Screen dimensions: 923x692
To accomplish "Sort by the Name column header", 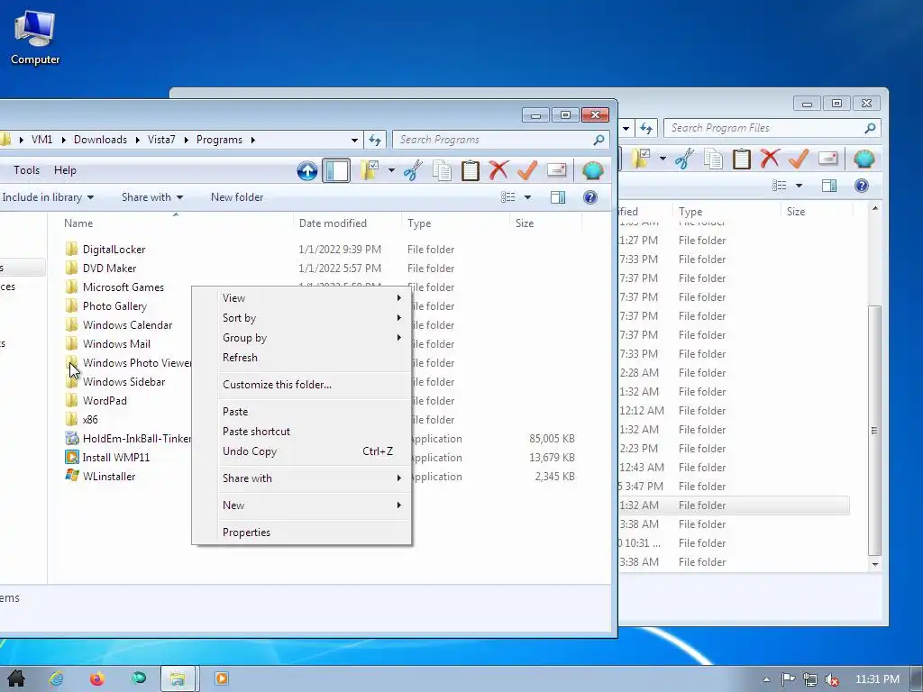I will pyautogui.click(x=176, y=223).
